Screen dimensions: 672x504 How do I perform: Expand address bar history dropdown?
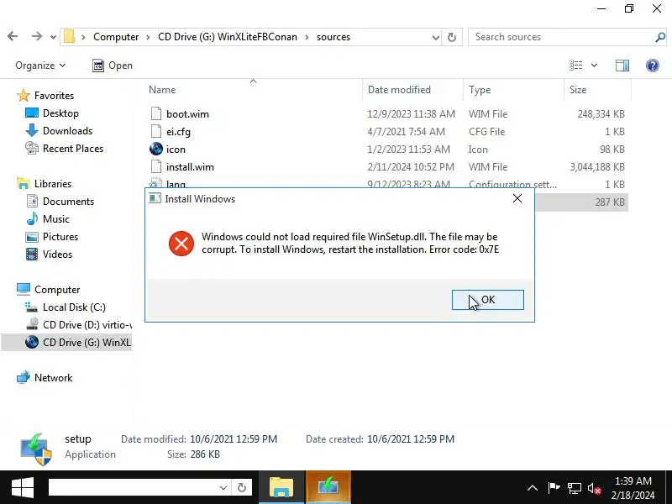click(435, 37)
